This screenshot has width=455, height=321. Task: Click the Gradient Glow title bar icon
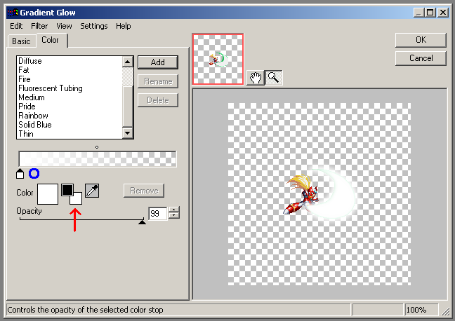pyautogui.click(x=12, y=13)
